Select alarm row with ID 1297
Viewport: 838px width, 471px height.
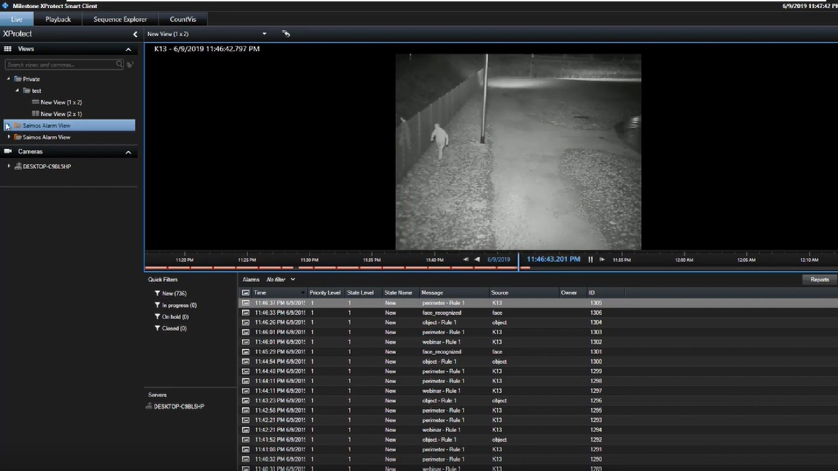pyautogui.click(x=538, y=391)
